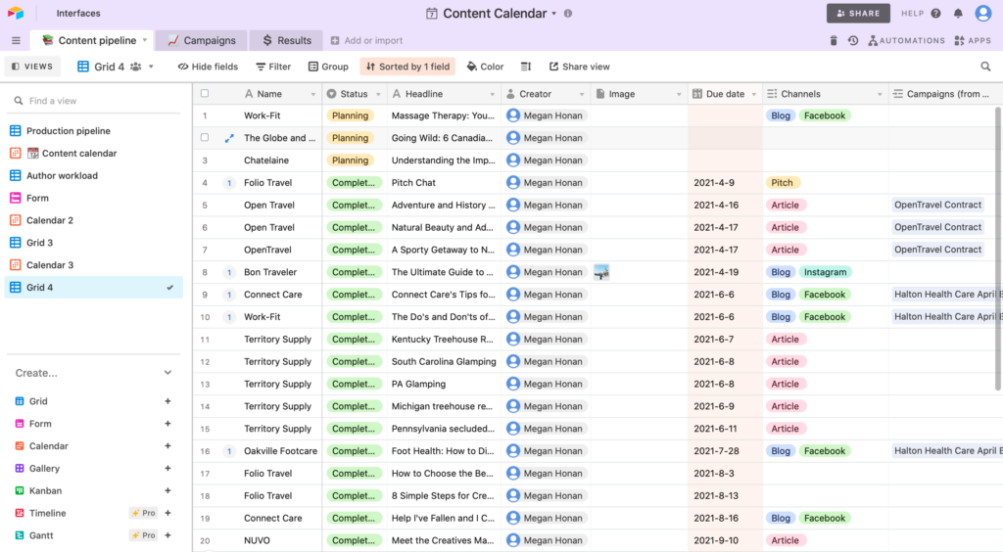
Task: Collapse the Create section chevron
Action: (167, 373)
